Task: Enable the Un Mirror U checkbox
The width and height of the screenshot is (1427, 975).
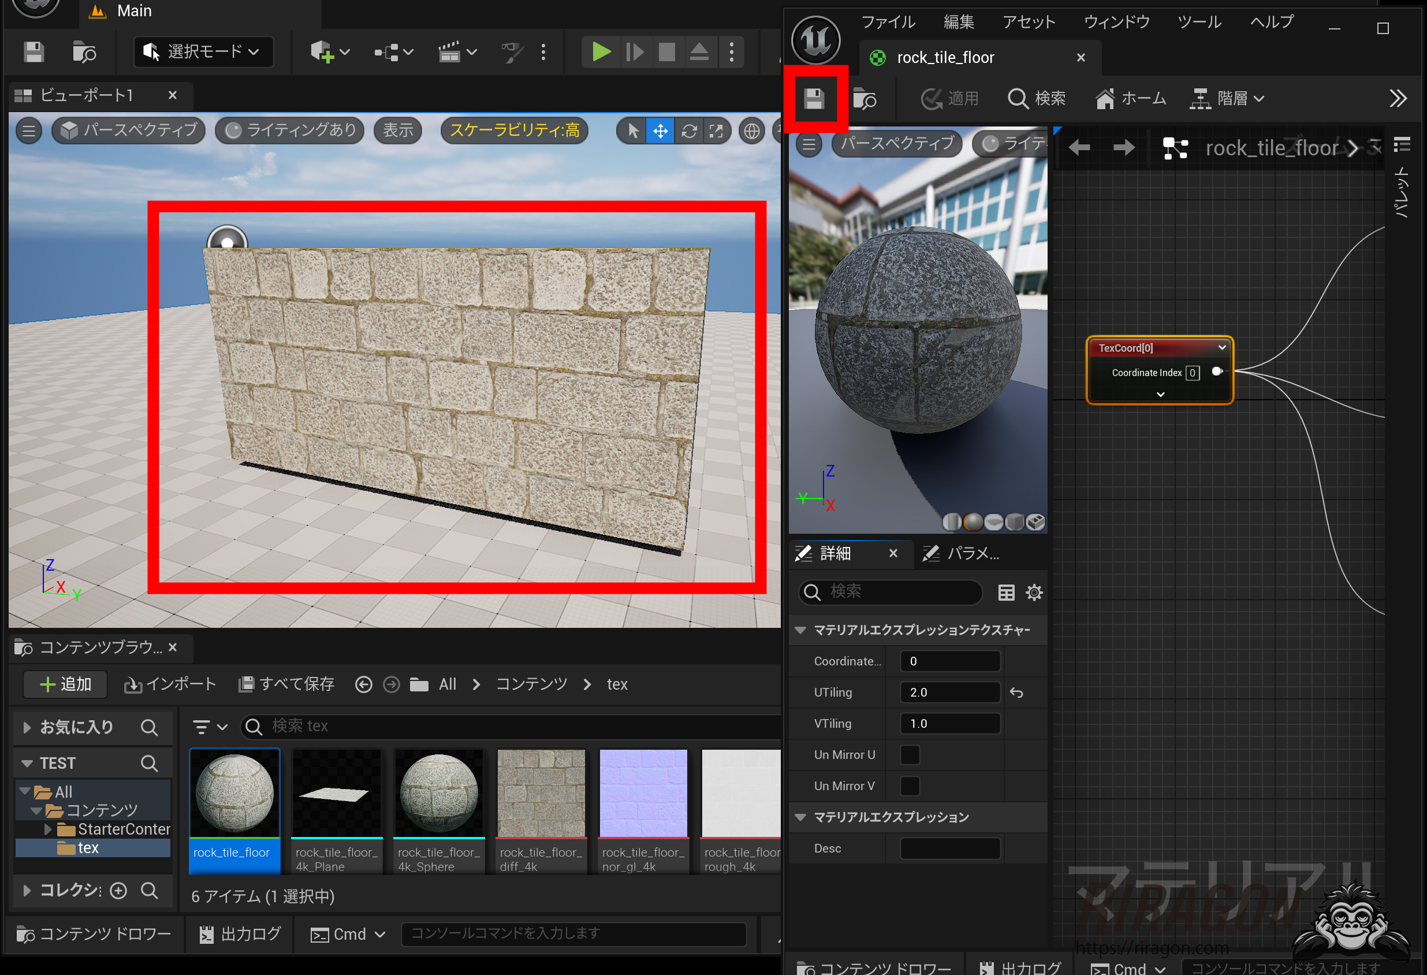Action: [910, 754]
